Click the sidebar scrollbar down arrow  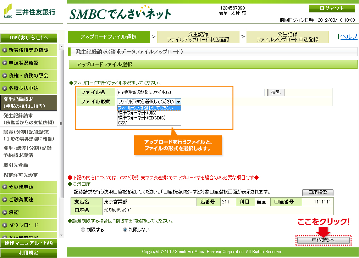[61, 235]
